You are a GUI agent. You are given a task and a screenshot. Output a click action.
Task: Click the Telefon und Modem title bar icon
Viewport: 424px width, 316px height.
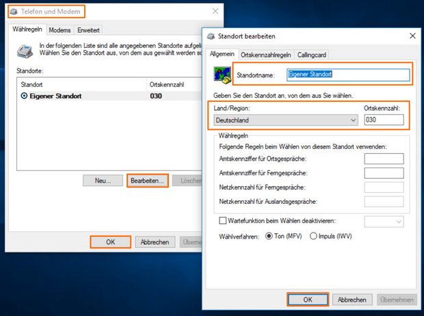coord(16,12)
